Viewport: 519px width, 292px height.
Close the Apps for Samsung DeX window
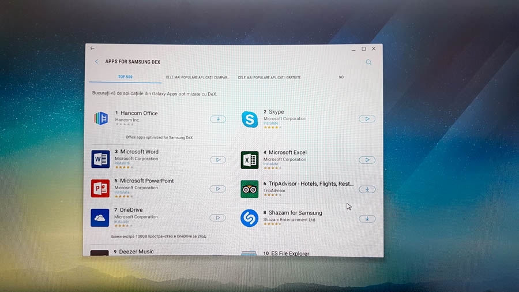click(x=374, y=48)
